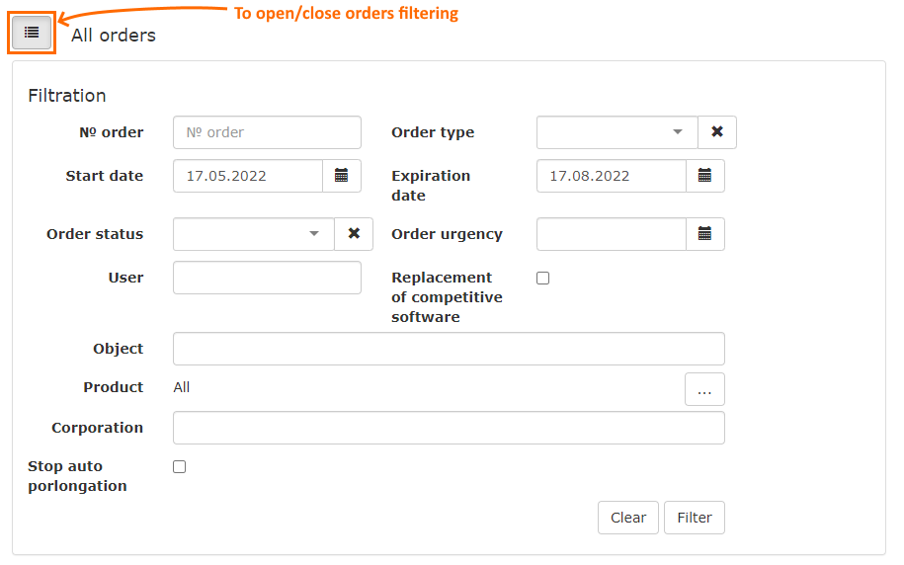Screen dimensions: 904x565
Task: Check the Stop auto prolongation box
Action: 179,467
